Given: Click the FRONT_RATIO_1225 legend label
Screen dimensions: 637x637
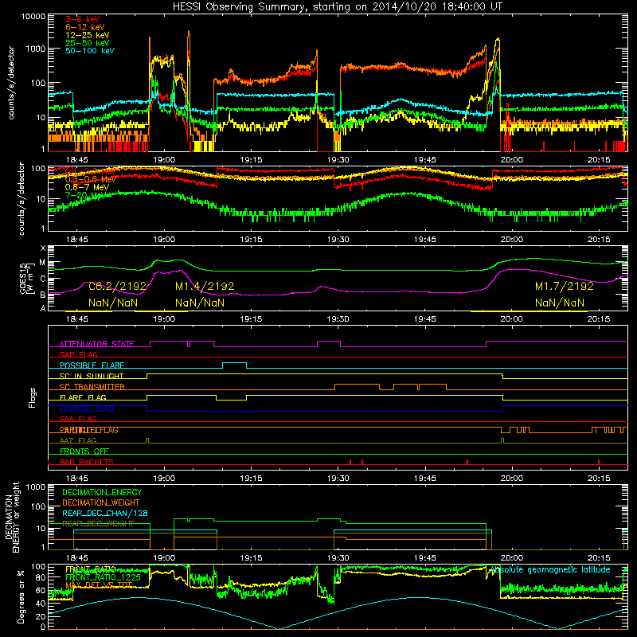Looking at the screenshot, I should coord(103,578).
